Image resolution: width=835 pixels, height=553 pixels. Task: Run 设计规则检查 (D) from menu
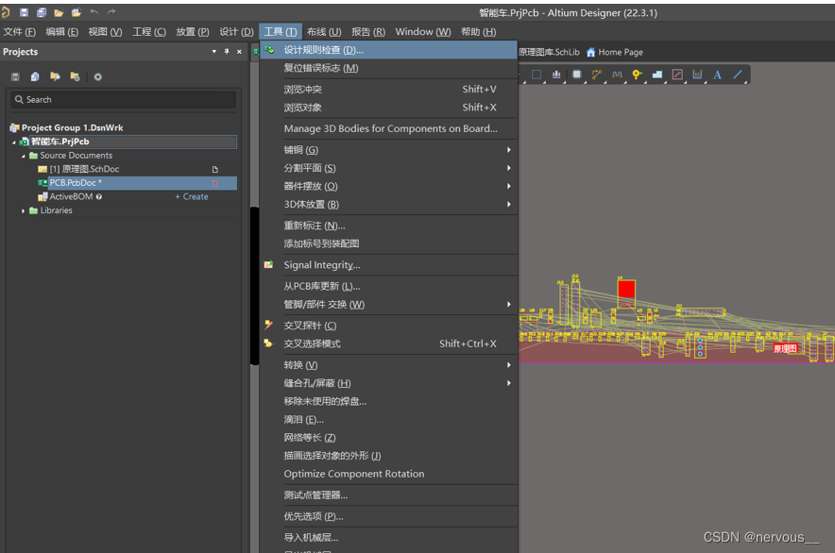pyautogui.click(x=323, y=50)
